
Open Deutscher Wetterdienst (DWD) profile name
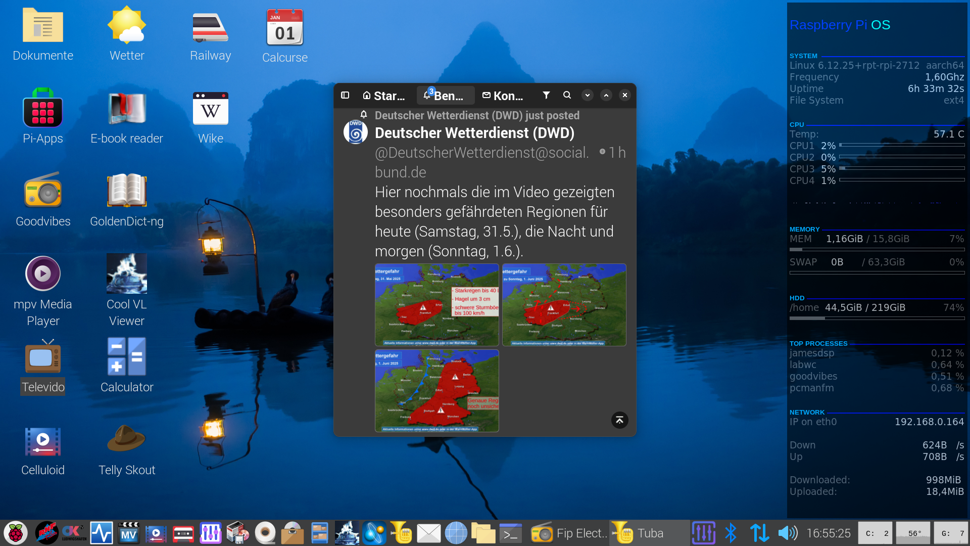pos(474,133)
